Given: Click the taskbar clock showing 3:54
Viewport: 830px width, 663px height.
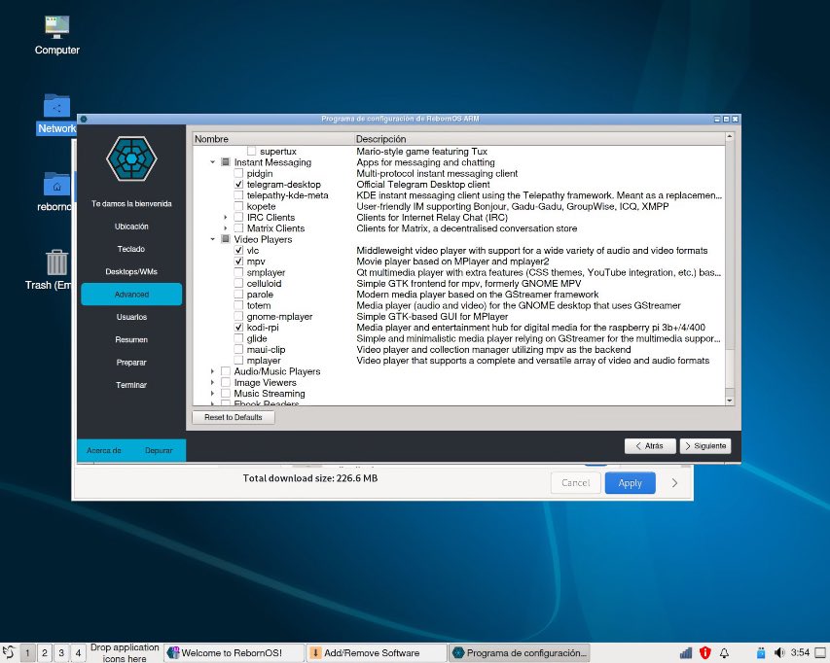Looking at the screenshot, I should tap(801, 653).
